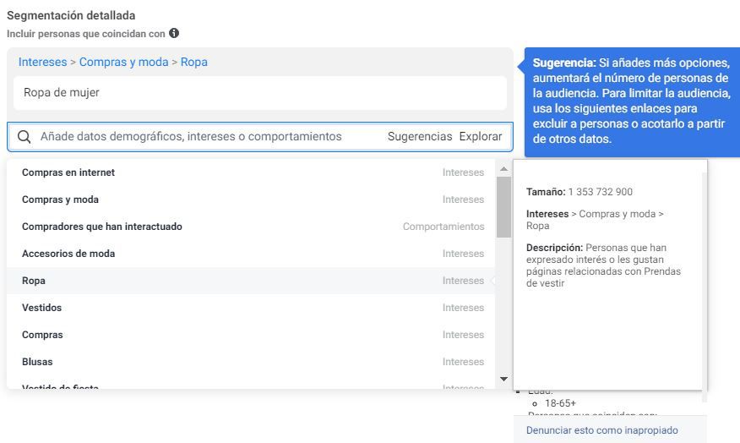Select 'Blusas' suggestion
Screen dimensions: 740x443
point(251,361)
